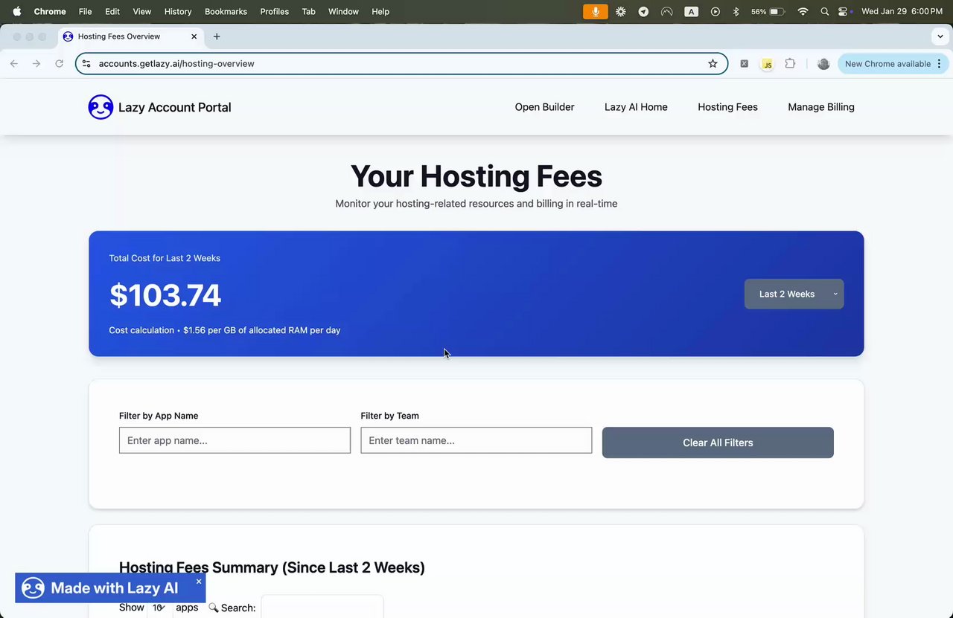Screen dimensions: 953x618
Task: Go back using the browser back arrow
Action: [x=14, y=64]
